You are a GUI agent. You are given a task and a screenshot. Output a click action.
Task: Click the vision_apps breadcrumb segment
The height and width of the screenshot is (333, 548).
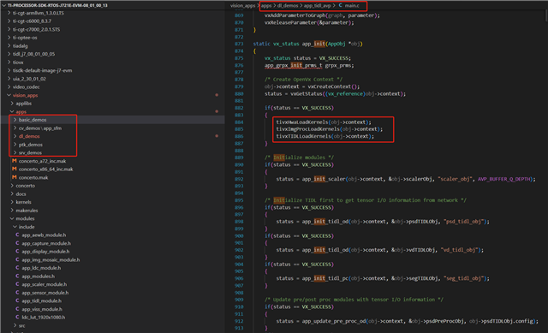[242, 5]
